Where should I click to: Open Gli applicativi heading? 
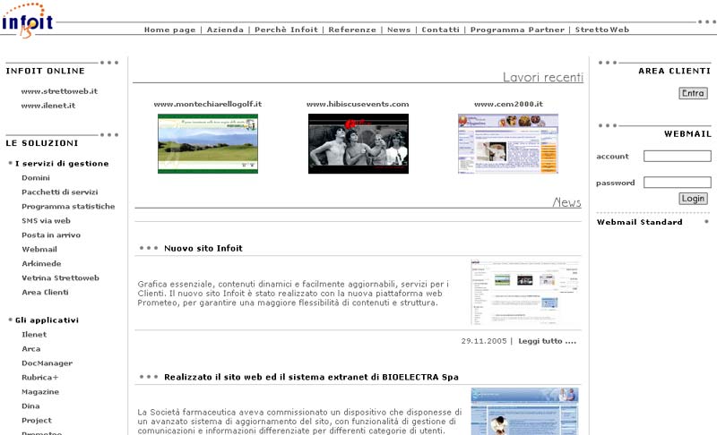pos(47,320)
